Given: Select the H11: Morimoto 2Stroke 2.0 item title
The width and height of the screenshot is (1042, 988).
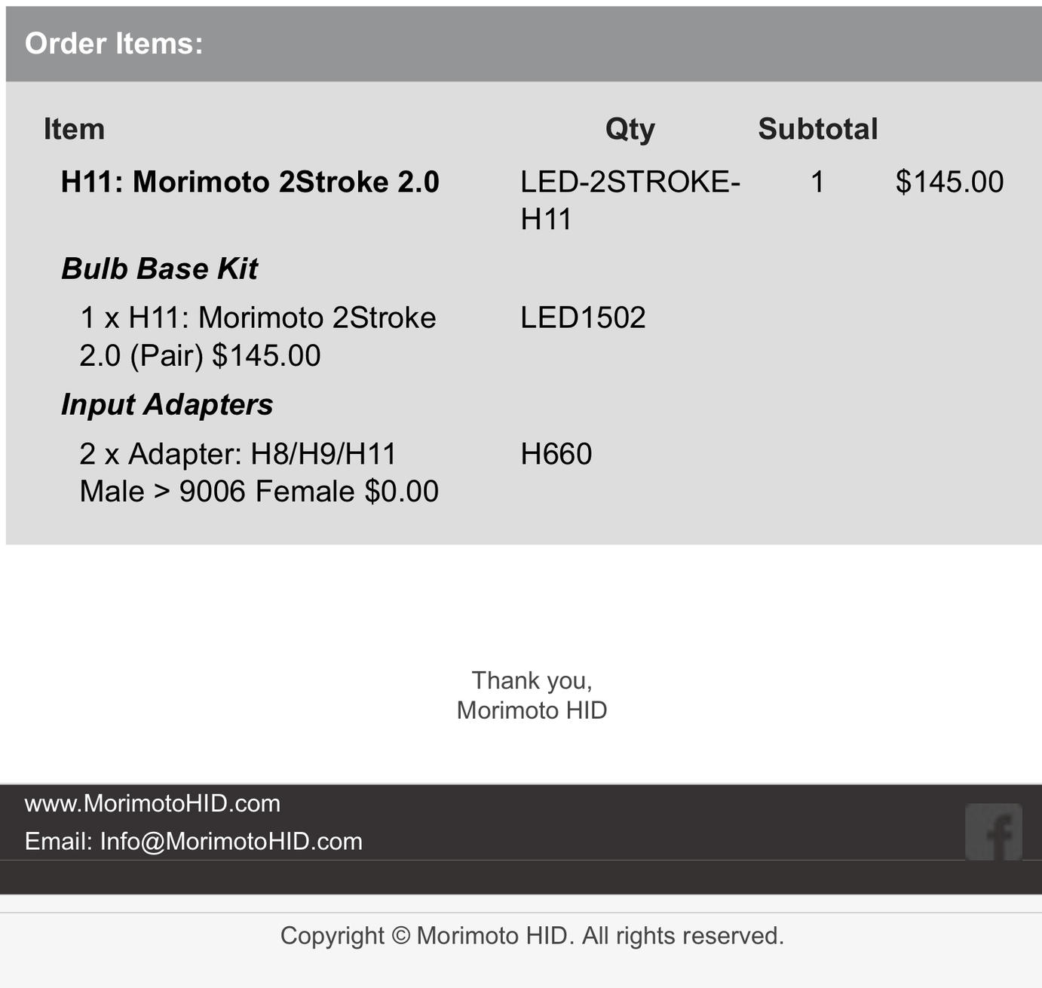Looking at the screenshot, I should click(x=250, y=182).
